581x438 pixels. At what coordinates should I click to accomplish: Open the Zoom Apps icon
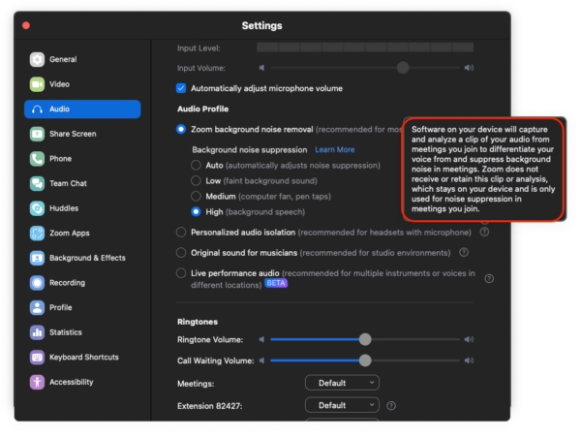tap(37, 234)
